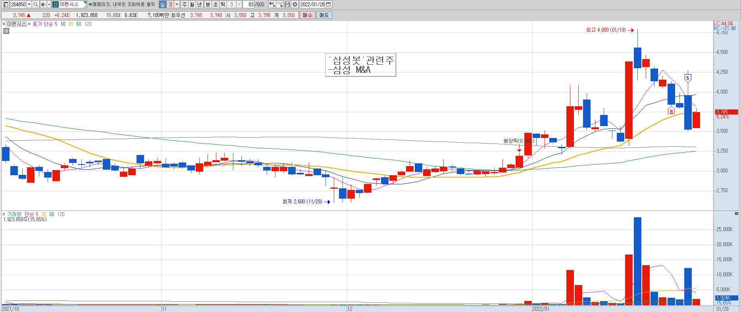Viewport: 741px width, 312px height.
Task: Click the 매도 sell button
Action: pyautogui.click(x=324, y=15)
